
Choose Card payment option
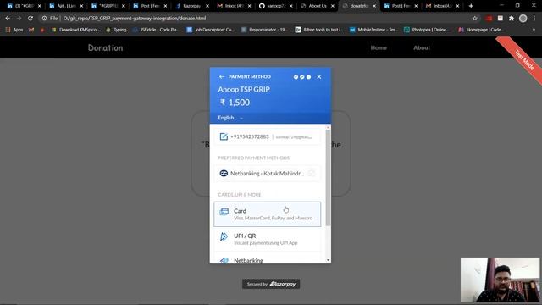click(x=268, y=214)
